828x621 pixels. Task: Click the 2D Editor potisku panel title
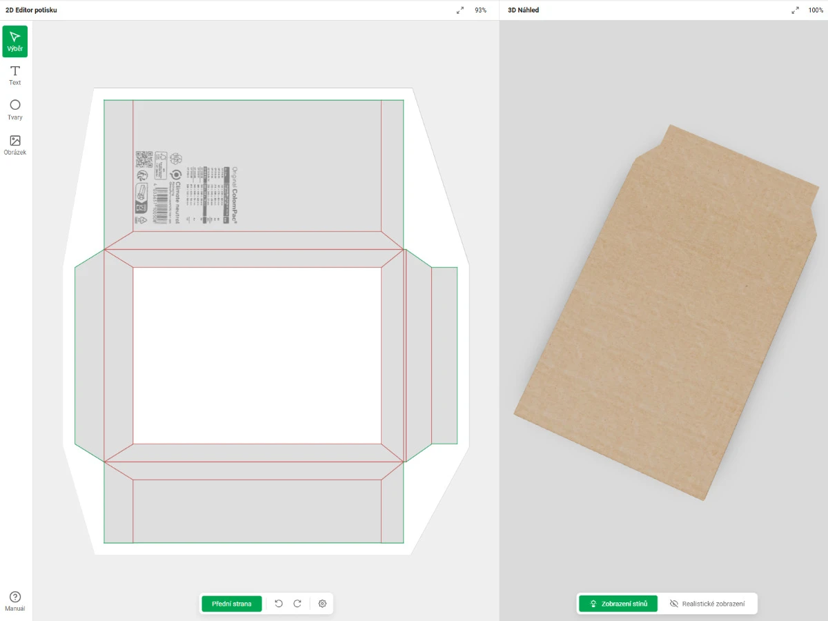click(31, 10)
